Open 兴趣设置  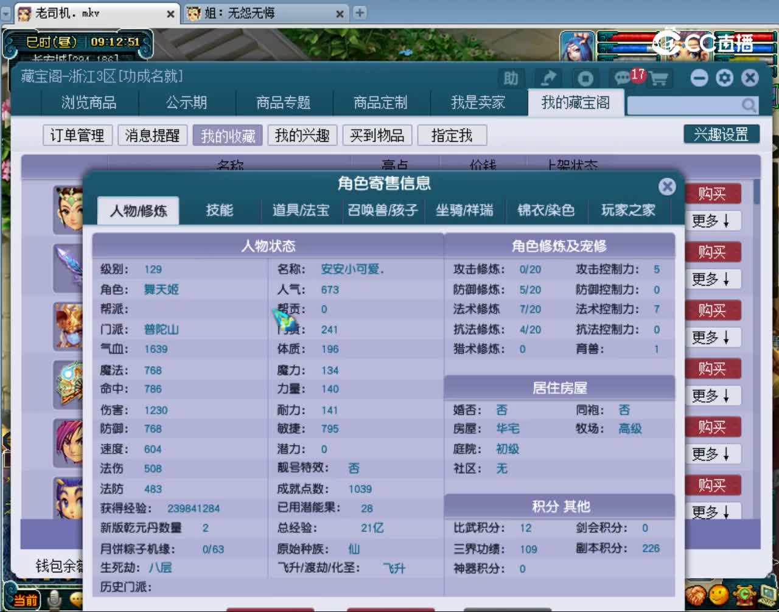point(722,134)
